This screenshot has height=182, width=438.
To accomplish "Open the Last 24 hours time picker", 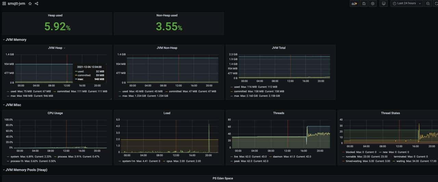I will [407, 3].
